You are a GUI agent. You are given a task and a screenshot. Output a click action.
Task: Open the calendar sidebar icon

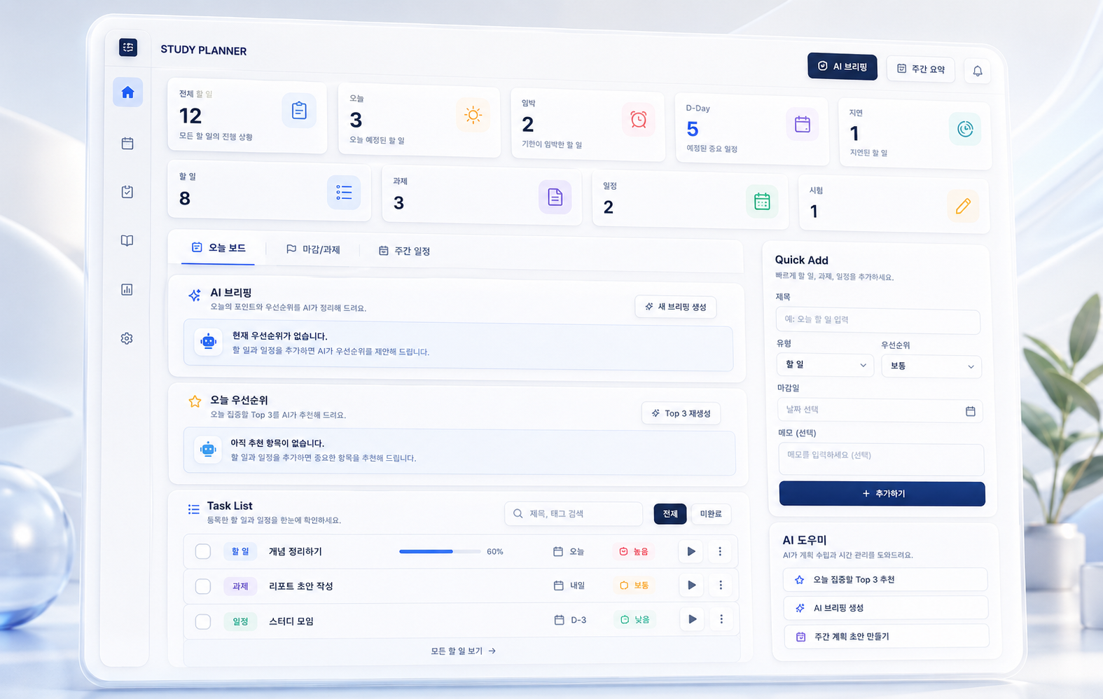pyautogui.click(x=127, y=143)
